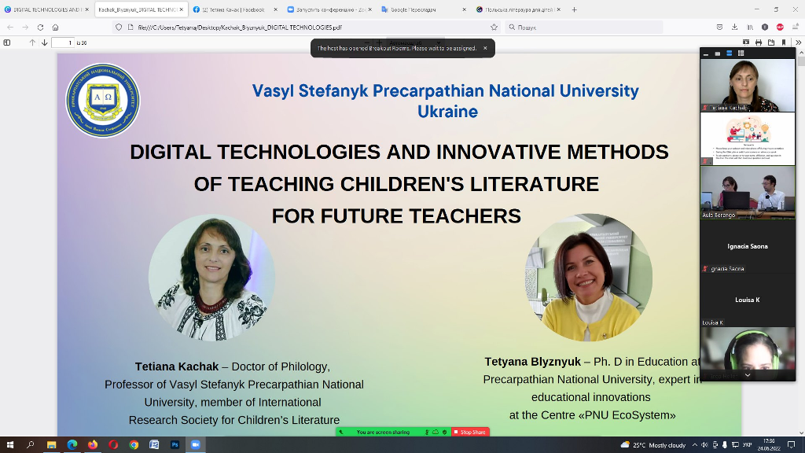
Task: Switch Zoom panel to single-video view
Action: [x=718, y=53]
